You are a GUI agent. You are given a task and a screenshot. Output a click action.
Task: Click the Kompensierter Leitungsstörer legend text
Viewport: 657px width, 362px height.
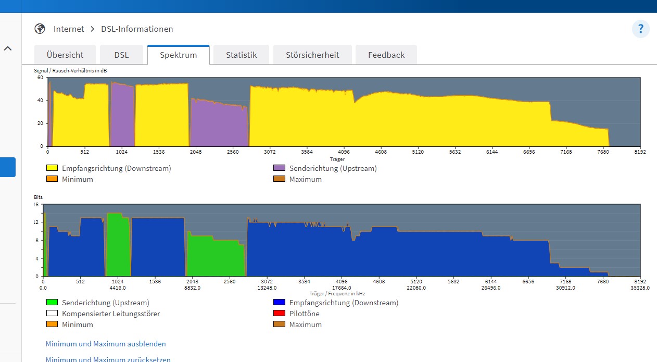pos(111,314)
